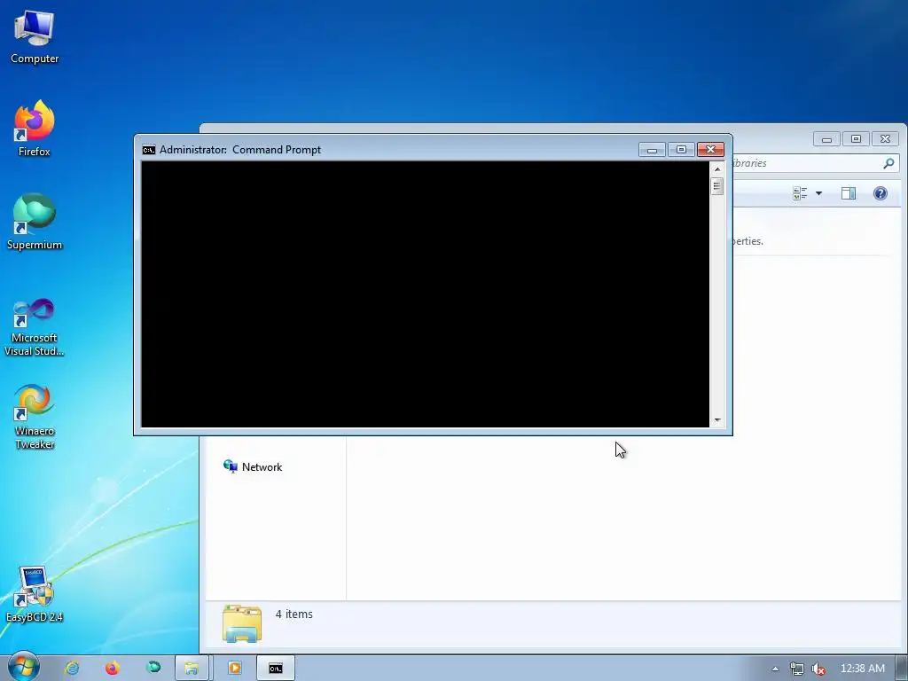Launch Internet Explorer from the taskbar

pos(72,669)
